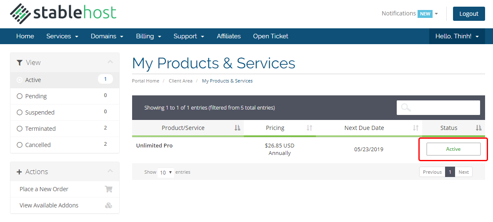Click Open Ticket in the navbar

click(x=271, y=36)
